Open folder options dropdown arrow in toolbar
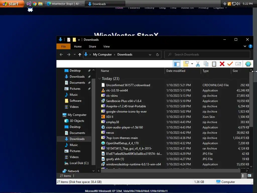Screen dimensions: 257x193 [x=192, y=64]
